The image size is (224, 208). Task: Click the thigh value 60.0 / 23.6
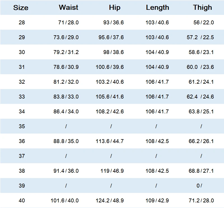coord(200,67)
